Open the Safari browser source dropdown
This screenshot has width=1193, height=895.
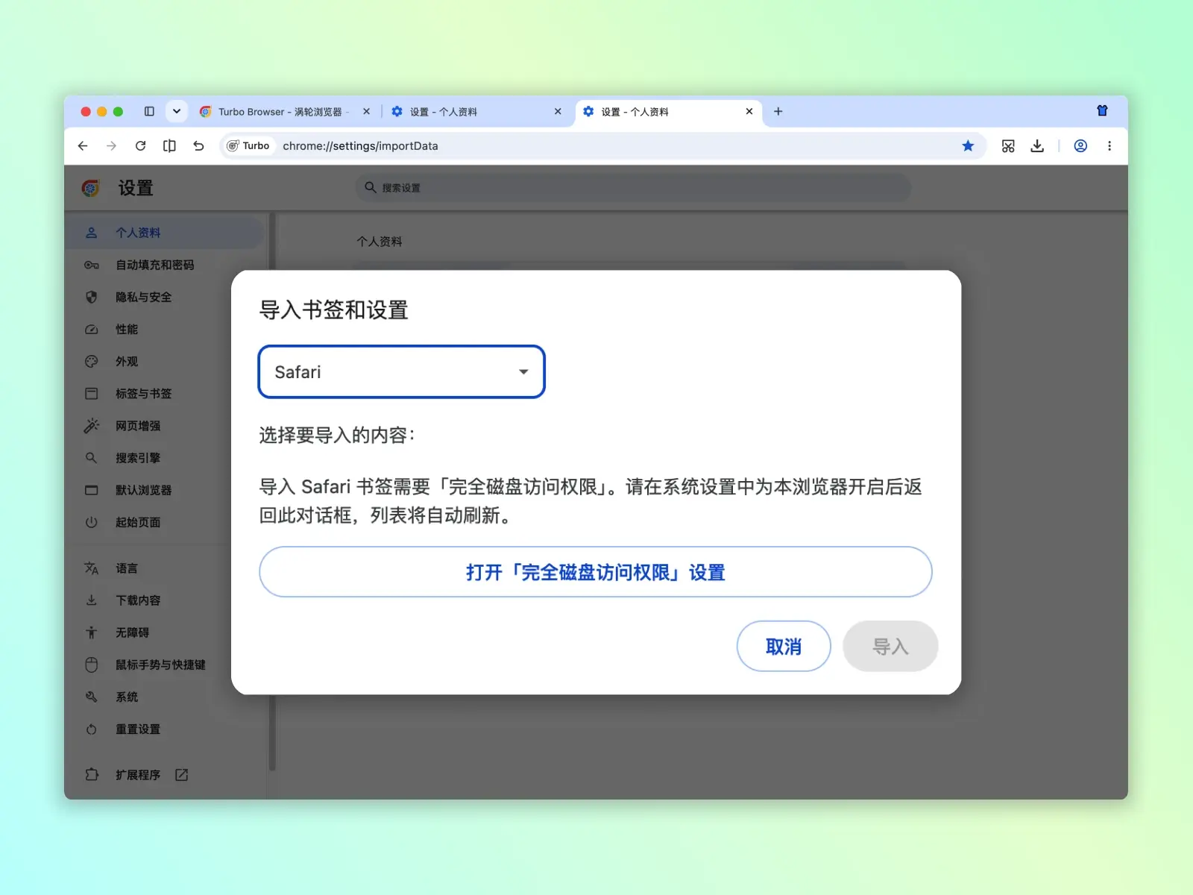(x=401, y=371)
